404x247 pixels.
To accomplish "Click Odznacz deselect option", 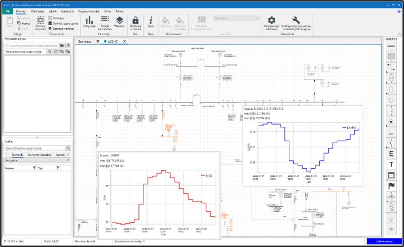I will pos(56,18).
